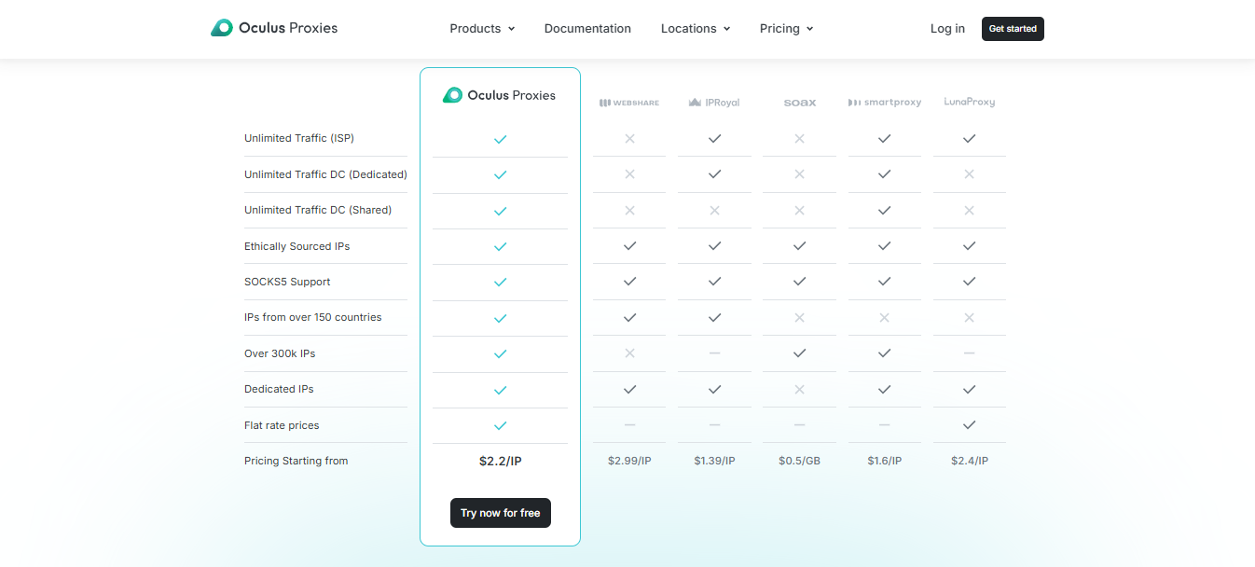Viewport: 1255px width, 567px height.
Task: Click the Unlimited Traffic DC (Shared) label
Action: click(318, 210)
